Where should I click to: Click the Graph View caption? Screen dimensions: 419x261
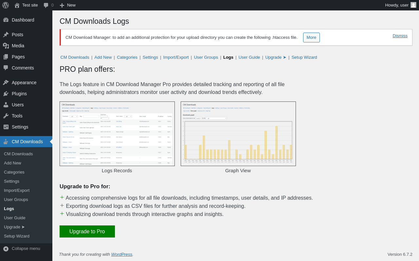238,171
